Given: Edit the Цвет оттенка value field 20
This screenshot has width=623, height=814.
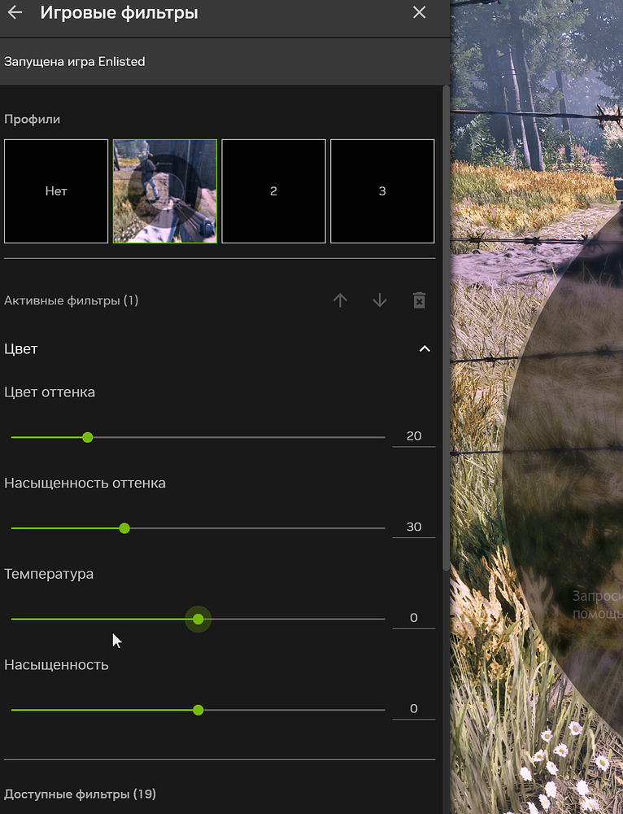Looking at the screenshot, I should 414,436.
